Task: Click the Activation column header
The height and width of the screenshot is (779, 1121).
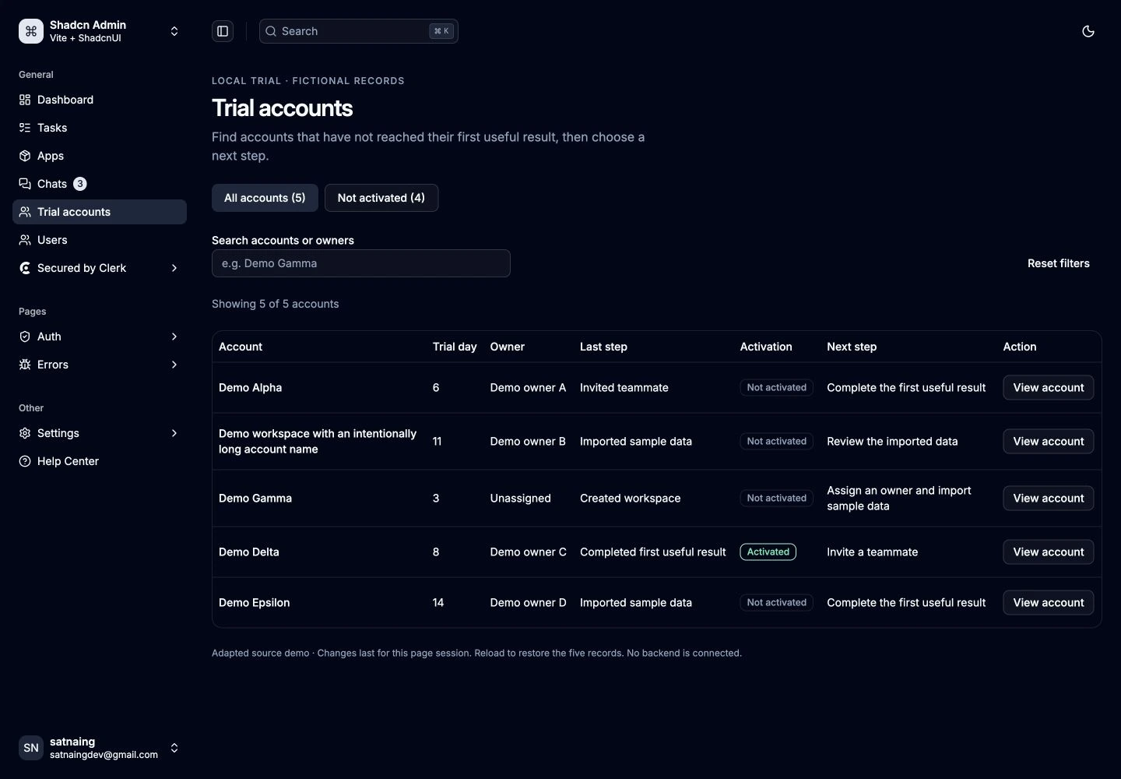Action: pyautogui.click(x=766, y=347)
